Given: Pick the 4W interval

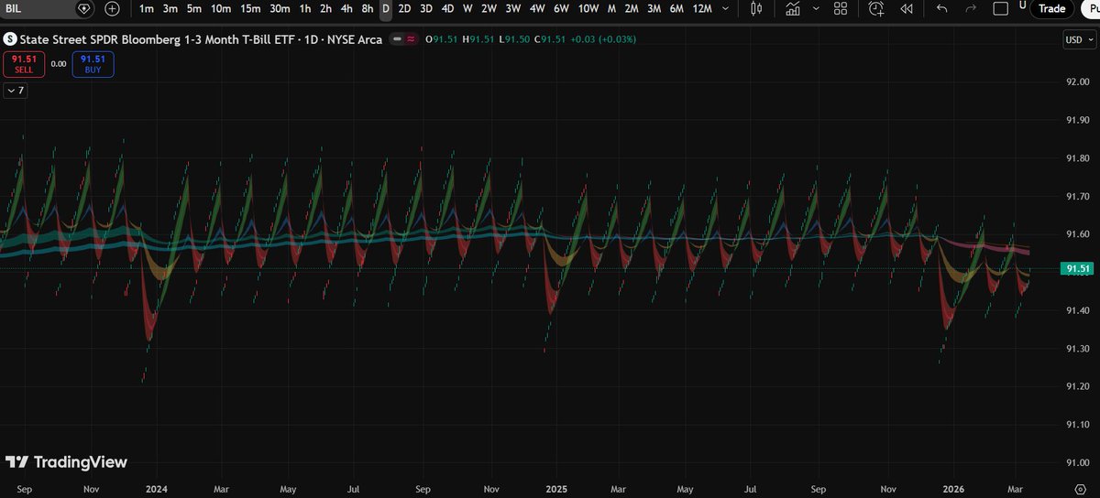Looking at the screenshot, I should [x=537, y=8].
